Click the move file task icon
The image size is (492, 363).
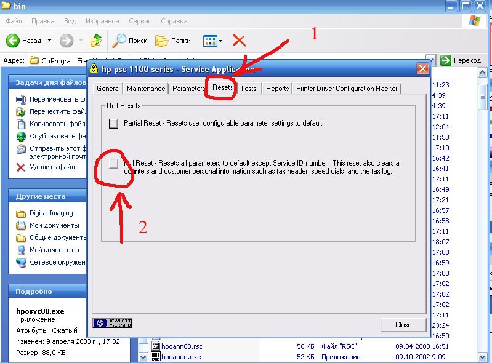point(21,111)
